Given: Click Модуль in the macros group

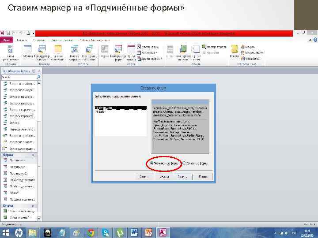Looking at the screenshot, I should (248, 47).
